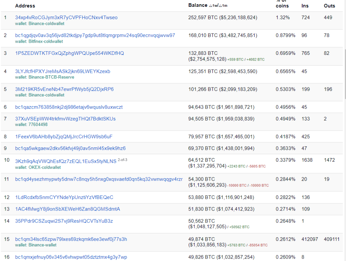The image size is (346, 261).
Task: Open address bc1qazcm763858nkj2dj986etajv6wquslv8uxwczt
Action: [x=69, y=107]
